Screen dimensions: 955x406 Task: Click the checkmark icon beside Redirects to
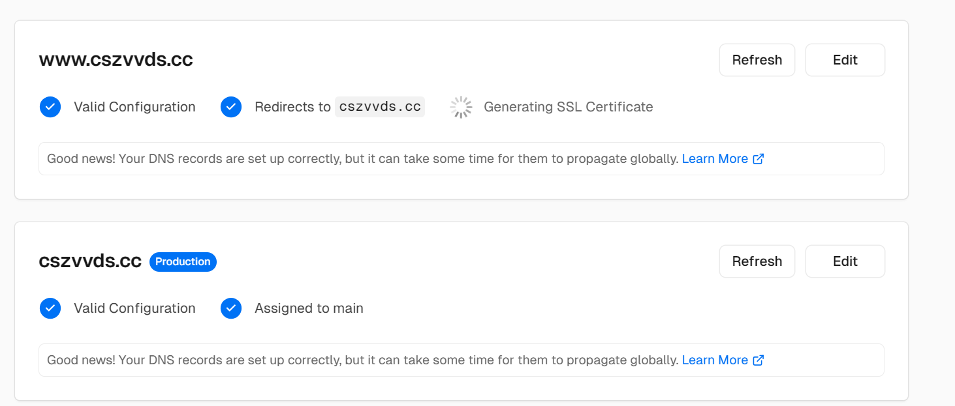[x=231, y=107]
